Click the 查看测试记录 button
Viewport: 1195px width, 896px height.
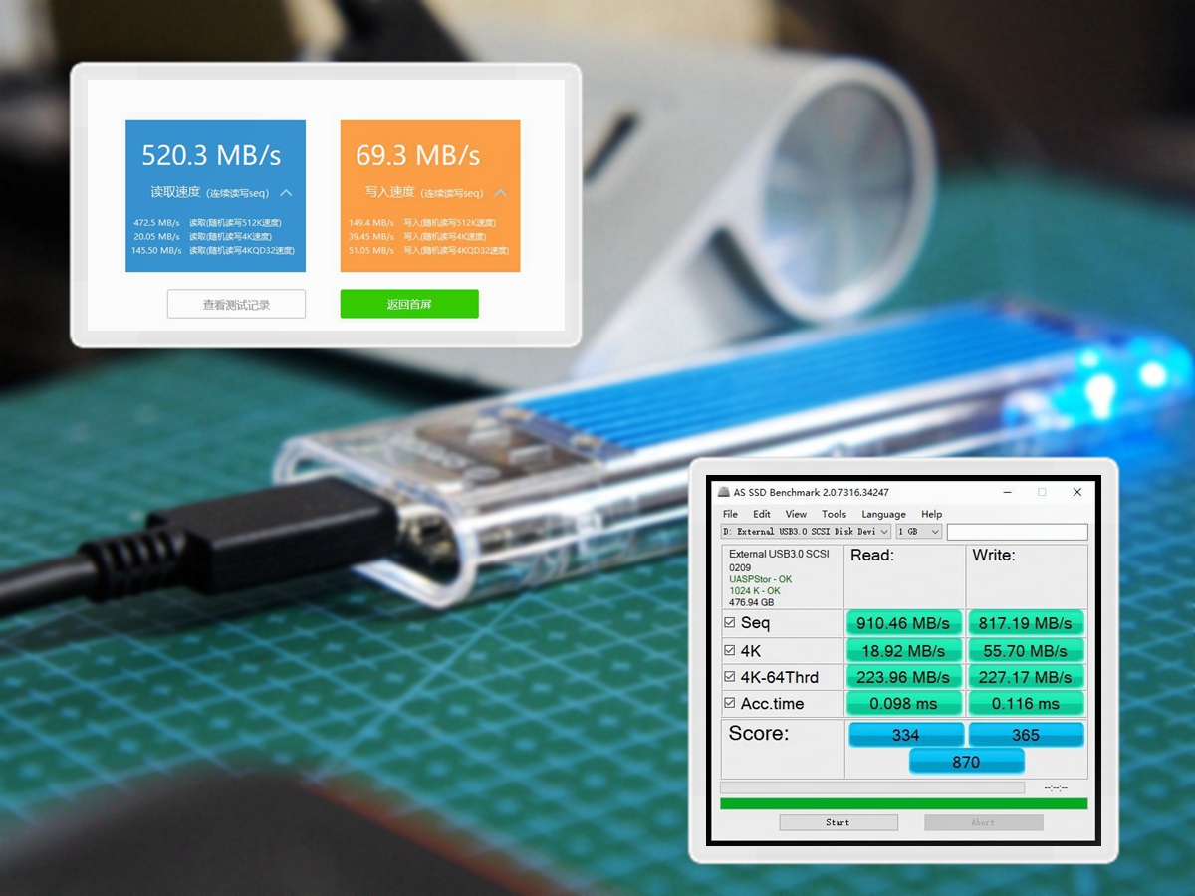pyautogui.click(x=236, y=304)
